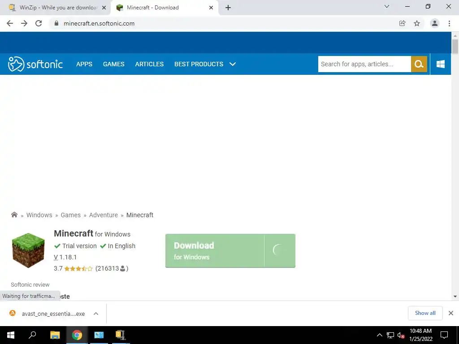Open the tab search chevron in title bar
Image resolution: width=459 pixels, height=344 pixels.
click(387, 6)
